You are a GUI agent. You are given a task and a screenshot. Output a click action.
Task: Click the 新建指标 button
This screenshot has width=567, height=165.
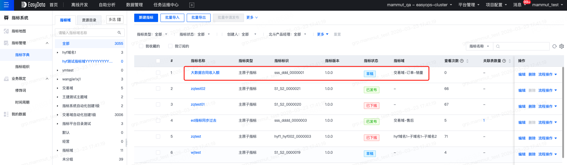146,18
